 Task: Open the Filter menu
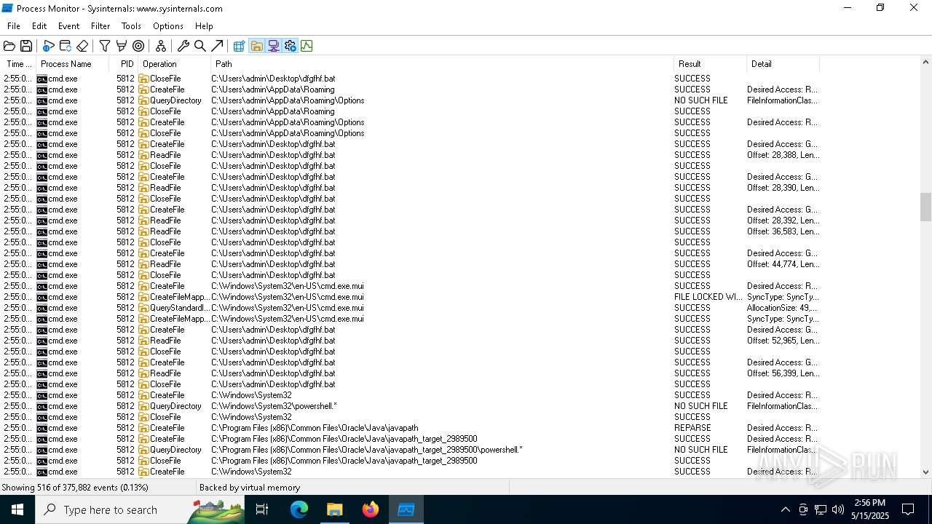(100, 26)
